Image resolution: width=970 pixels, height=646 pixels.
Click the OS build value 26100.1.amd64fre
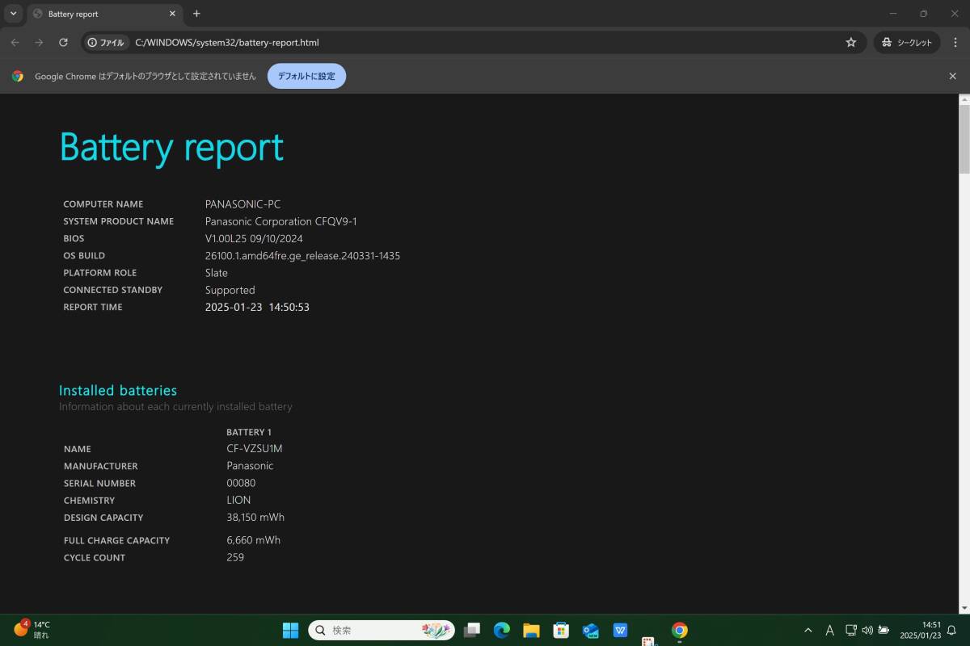coord(302,255)
